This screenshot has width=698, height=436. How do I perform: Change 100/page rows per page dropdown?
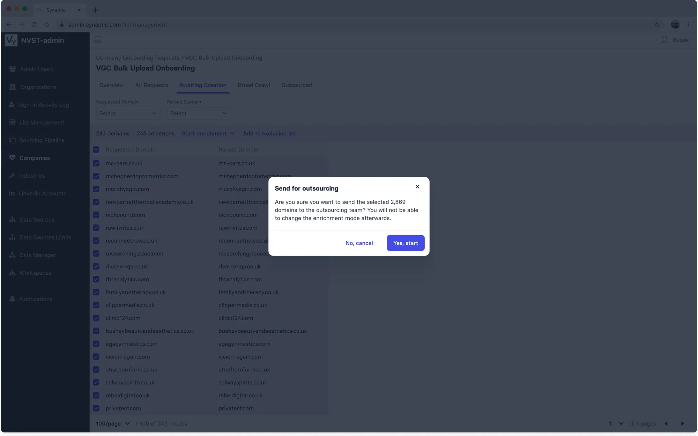click(x=113, y=423)
